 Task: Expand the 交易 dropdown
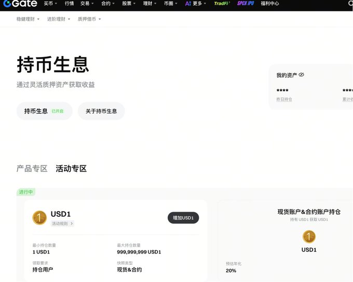pyautogui.click(x=87, y=4)
